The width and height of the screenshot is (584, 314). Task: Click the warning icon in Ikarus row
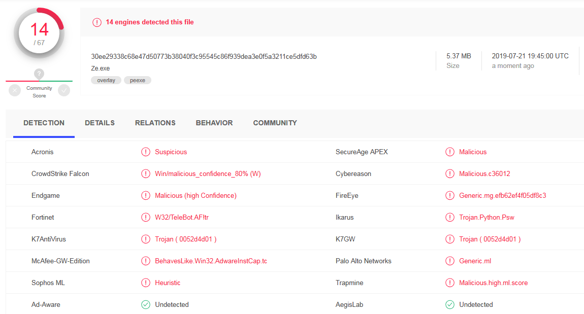point(450,217)
